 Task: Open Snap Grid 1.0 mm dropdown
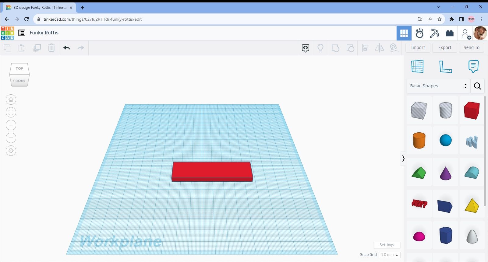[x=390, y=255]
